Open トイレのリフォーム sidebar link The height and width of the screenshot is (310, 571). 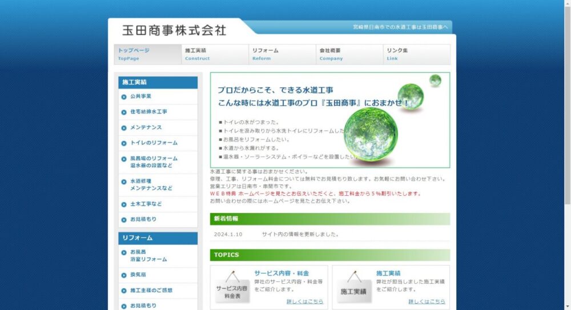coord(154,143)
